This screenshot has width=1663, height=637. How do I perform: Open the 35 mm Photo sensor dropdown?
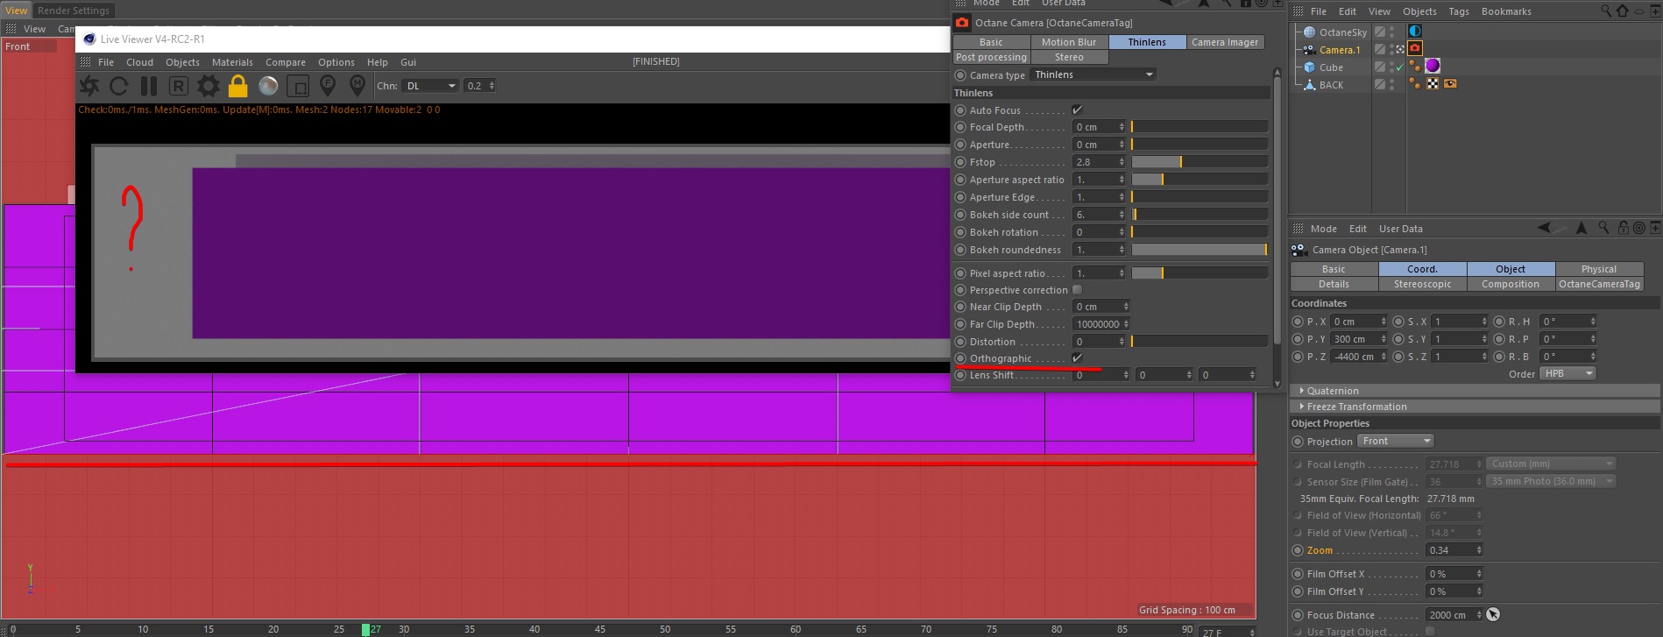click(x=1551, y=481)
